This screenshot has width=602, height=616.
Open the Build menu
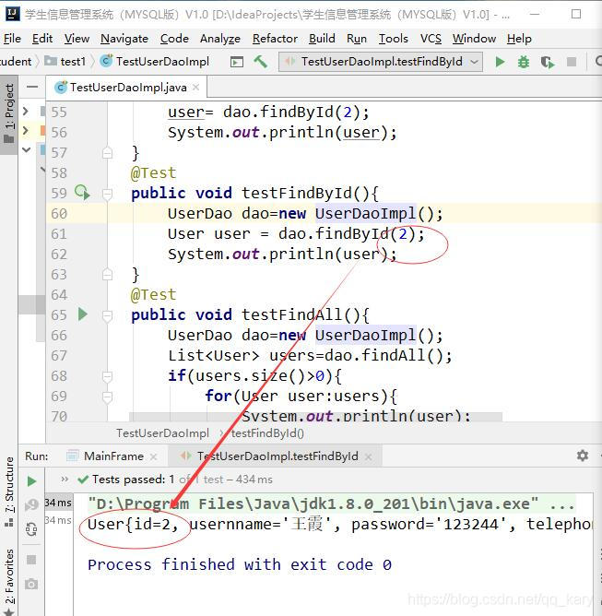click(322, 39)
